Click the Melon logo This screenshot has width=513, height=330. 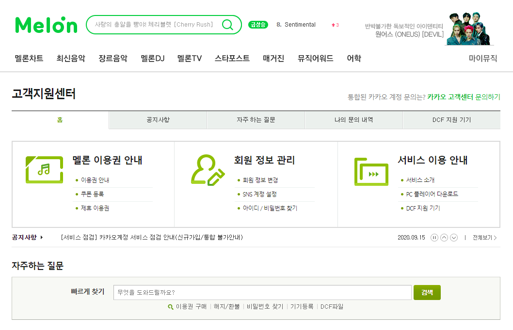(x=46, y=25)
